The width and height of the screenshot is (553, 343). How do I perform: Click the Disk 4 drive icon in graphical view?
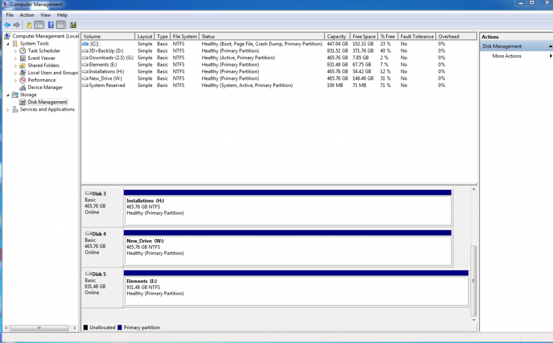coord(88,233)
